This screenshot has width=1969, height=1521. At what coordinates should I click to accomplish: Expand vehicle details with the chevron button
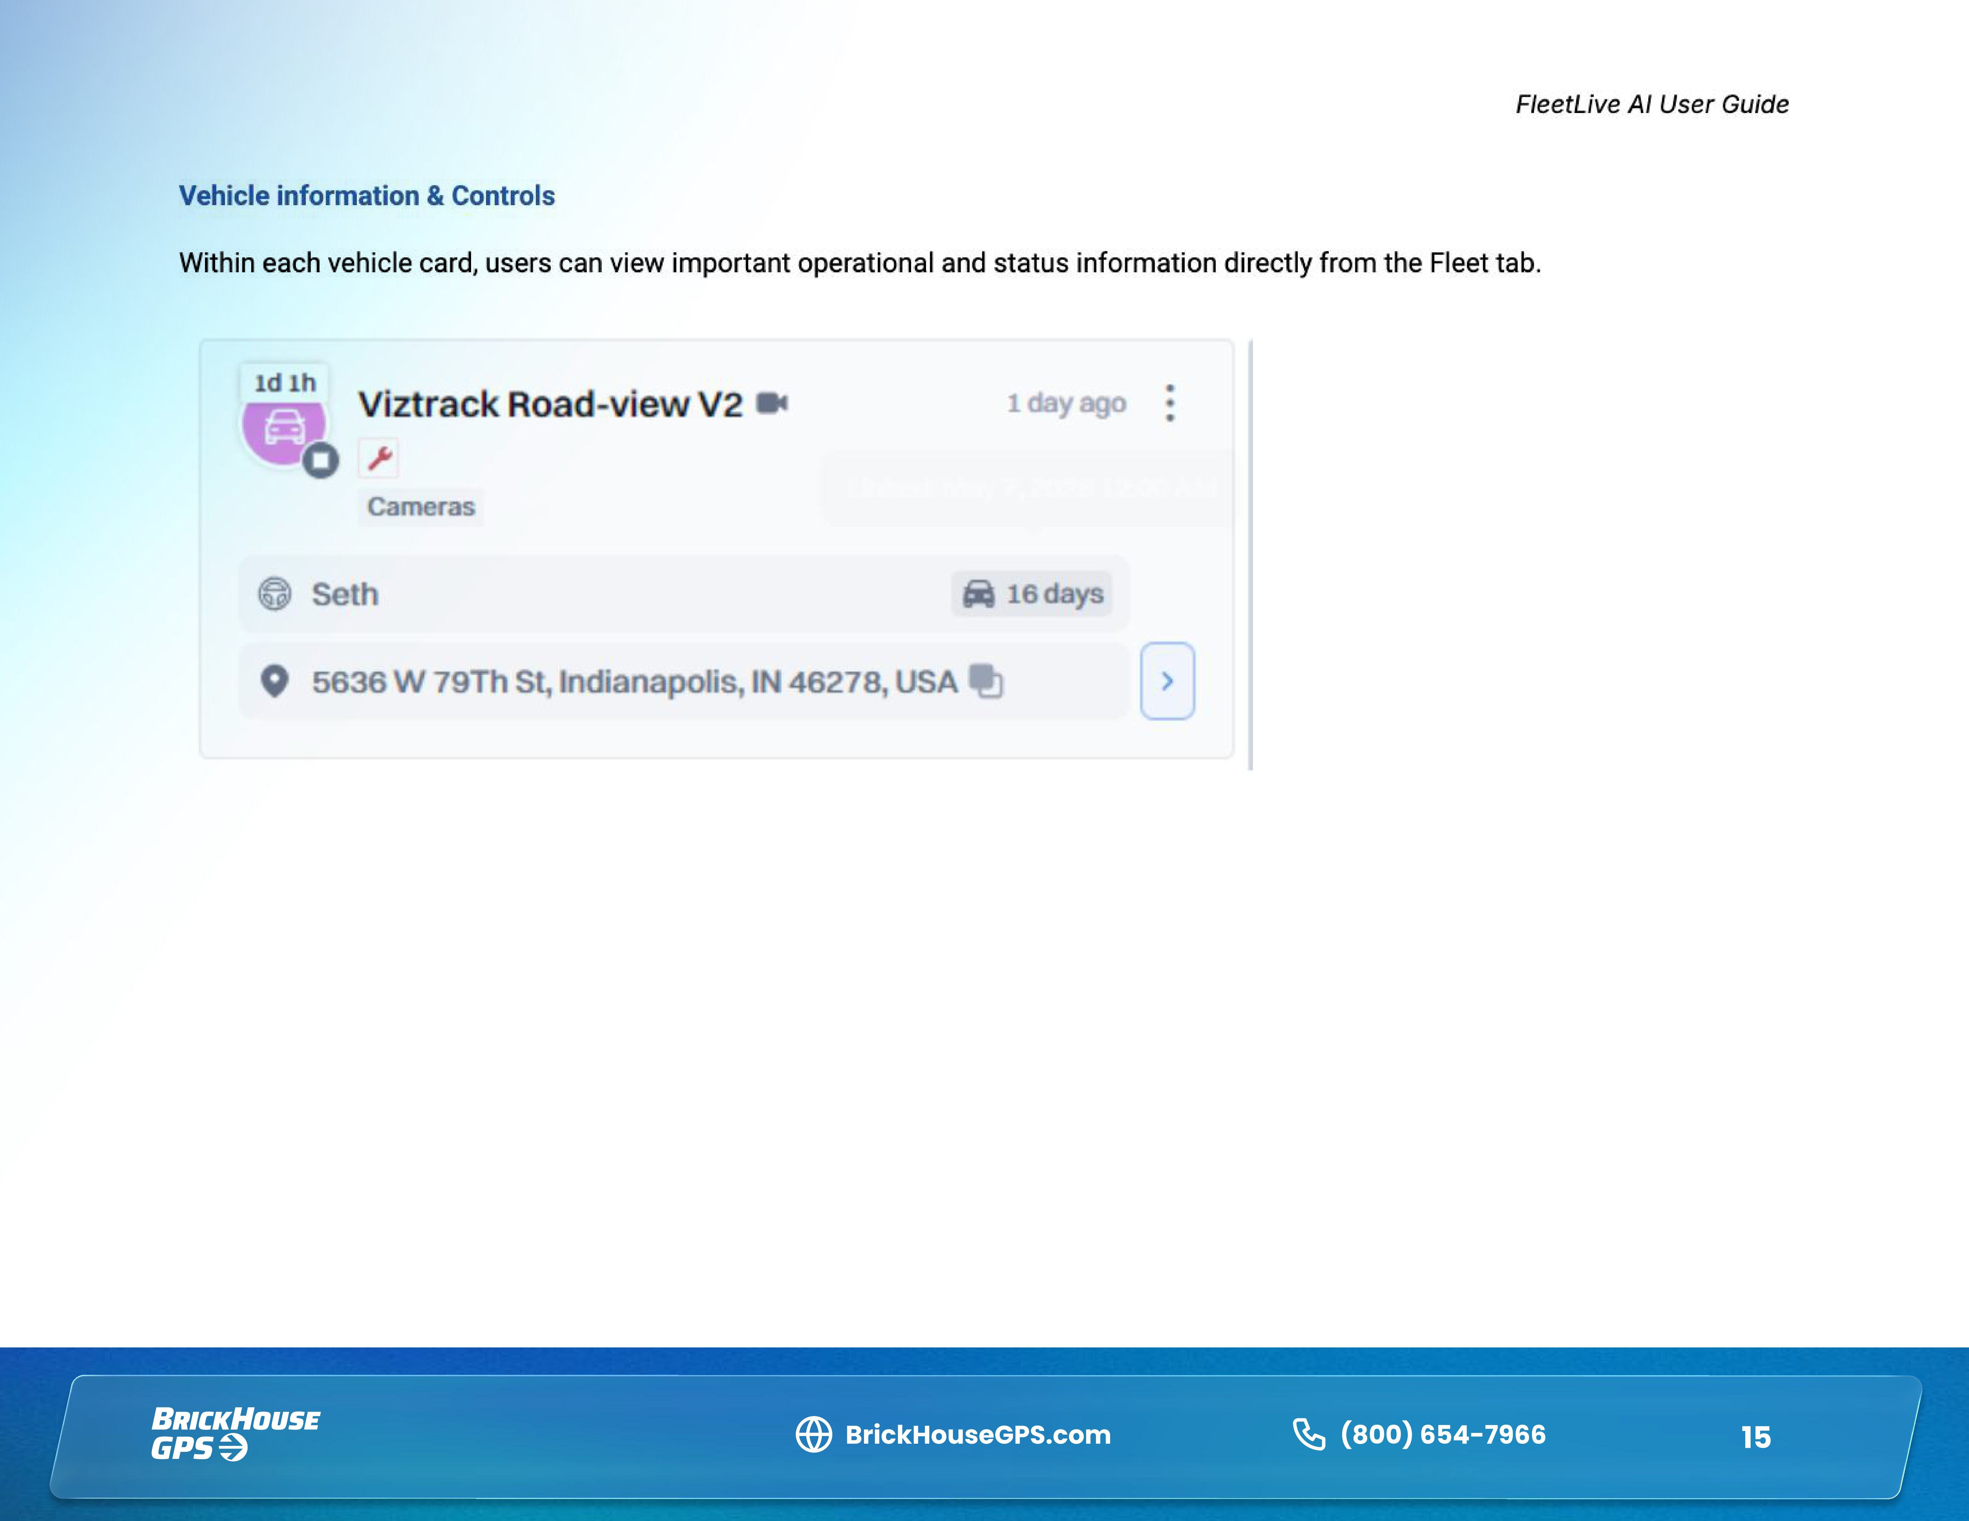pos(1167,681)
